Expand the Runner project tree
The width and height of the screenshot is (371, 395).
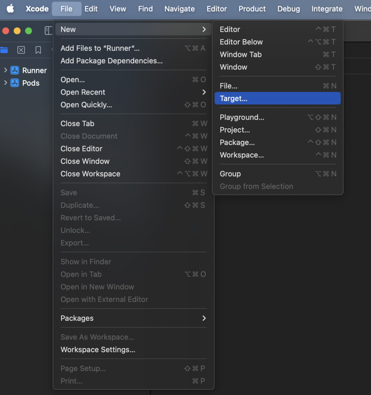(x=5, y=70)
